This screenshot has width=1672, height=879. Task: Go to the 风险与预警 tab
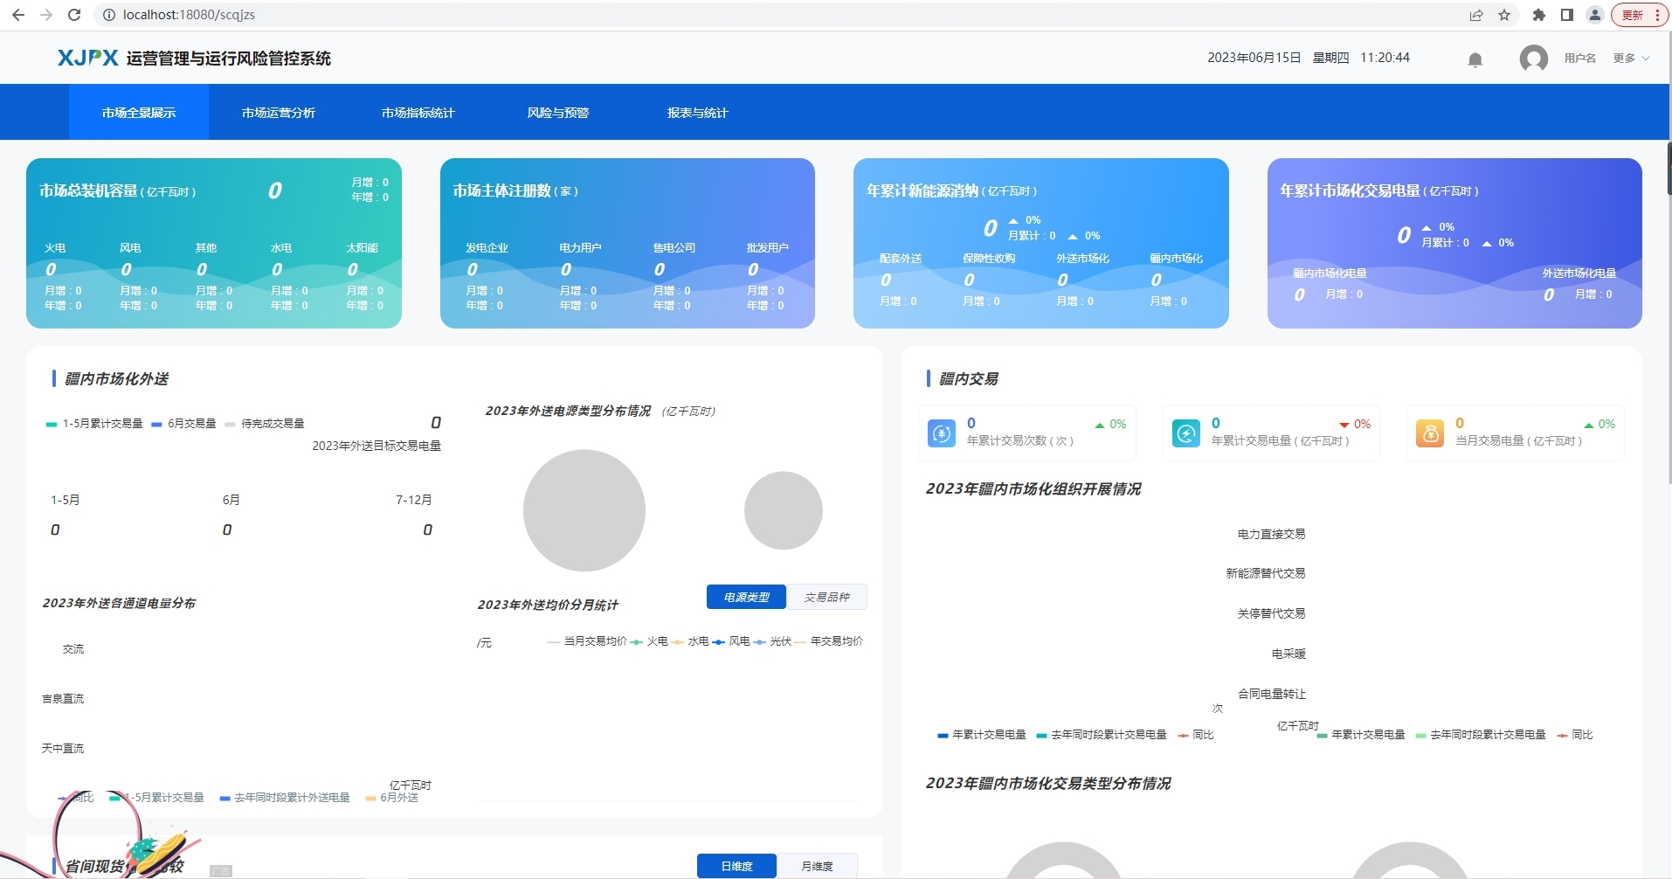coord(558,113)
